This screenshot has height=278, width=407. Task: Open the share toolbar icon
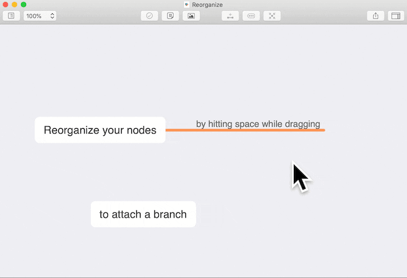(376, 16)
